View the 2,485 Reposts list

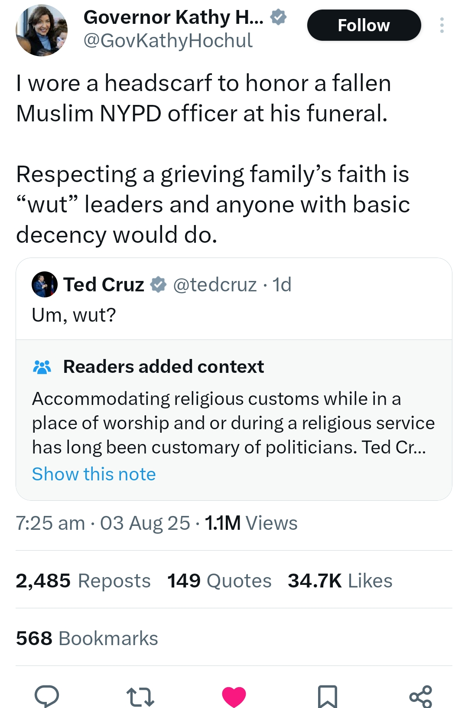click(83, 581)
